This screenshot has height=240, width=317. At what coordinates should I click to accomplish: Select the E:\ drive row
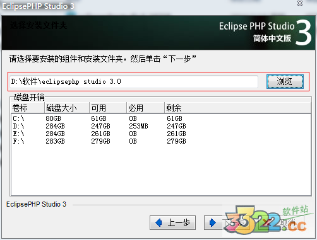161,134
